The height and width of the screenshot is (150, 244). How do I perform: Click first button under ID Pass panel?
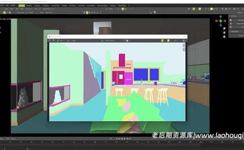tap(237, 20)
